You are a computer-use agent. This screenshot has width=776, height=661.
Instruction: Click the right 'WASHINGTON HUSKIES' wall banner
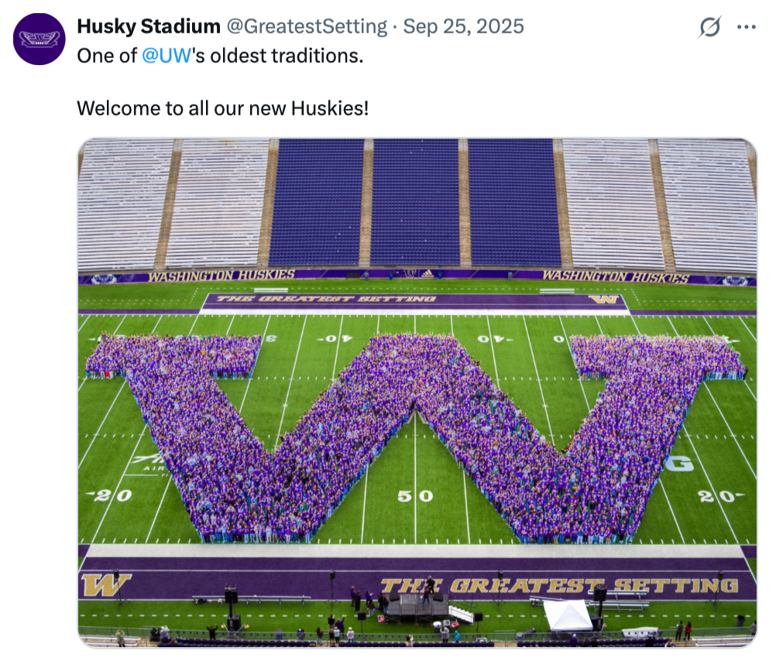(615, 276)
